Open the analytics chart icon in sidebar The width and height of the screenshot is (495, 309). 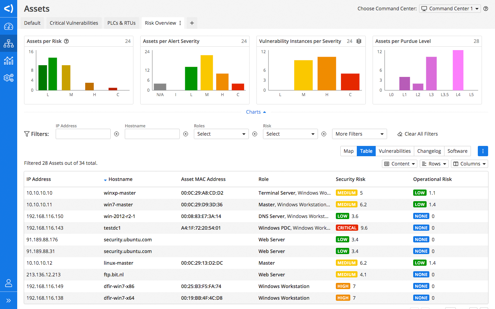coord(9,61)
